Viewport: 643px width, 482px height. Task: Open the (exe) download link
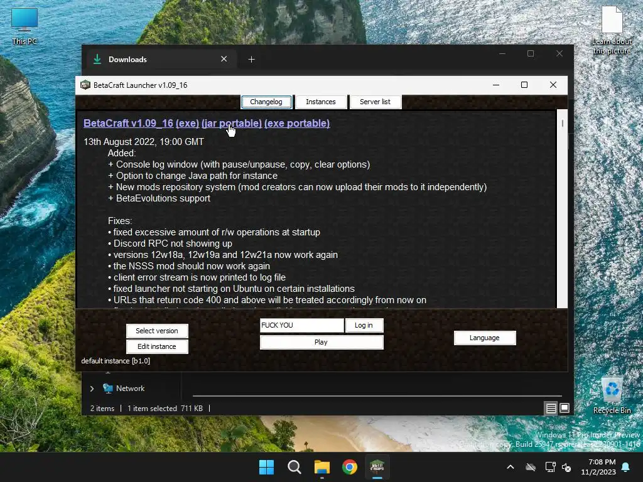point(187,124)
